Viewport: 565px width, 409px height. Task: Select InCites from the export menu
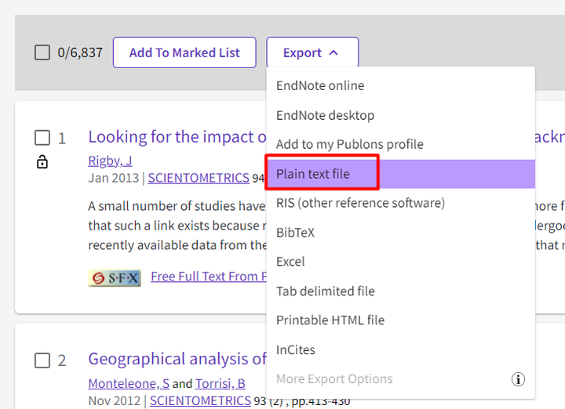295,350
